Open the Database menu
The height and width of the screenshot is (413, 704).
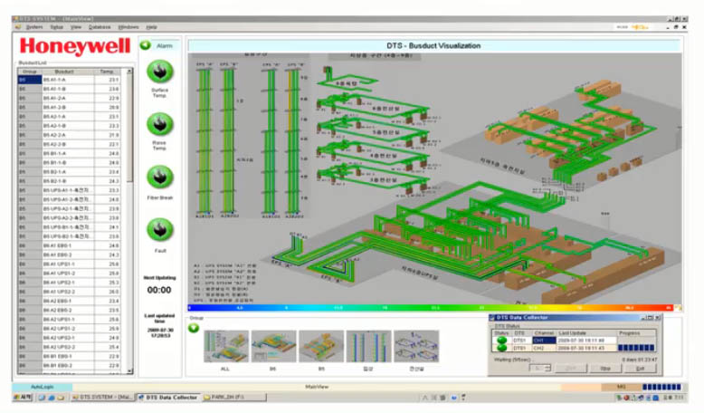coord(100,27)
